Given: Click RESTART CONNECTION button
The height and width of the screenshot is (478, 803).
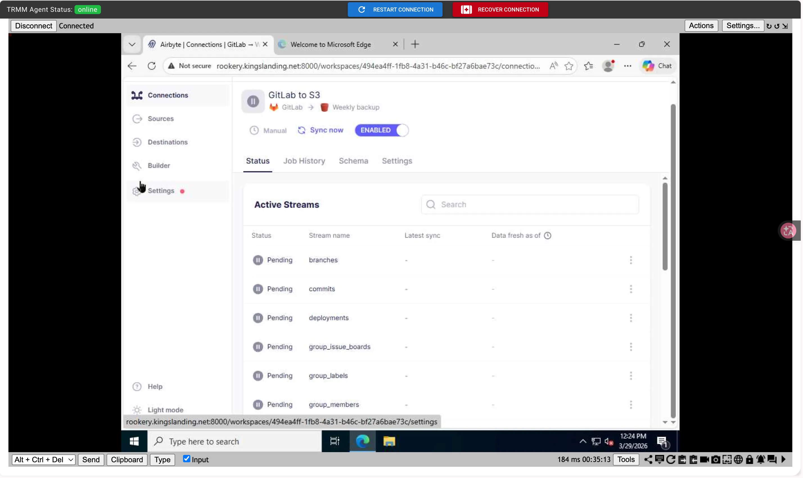Looking at the screenshot, I should pos(395,9).
